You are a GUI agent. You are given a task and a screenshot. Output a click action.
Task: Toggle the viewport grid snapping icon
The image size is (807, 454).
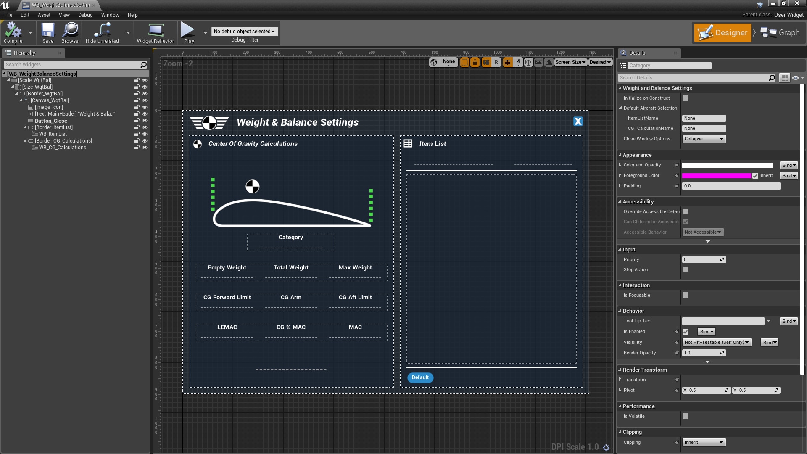coord(507,62)
